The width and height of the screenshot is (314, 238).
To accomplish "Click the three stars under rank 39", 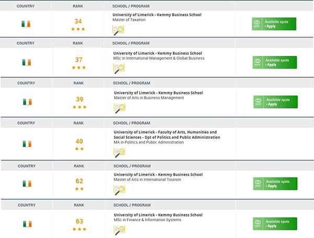I will pos(80,107).
